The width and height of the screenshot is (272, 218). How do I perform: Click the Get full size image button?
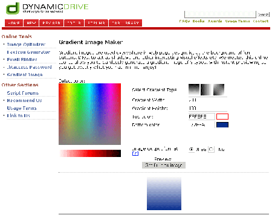coord(164,165)
